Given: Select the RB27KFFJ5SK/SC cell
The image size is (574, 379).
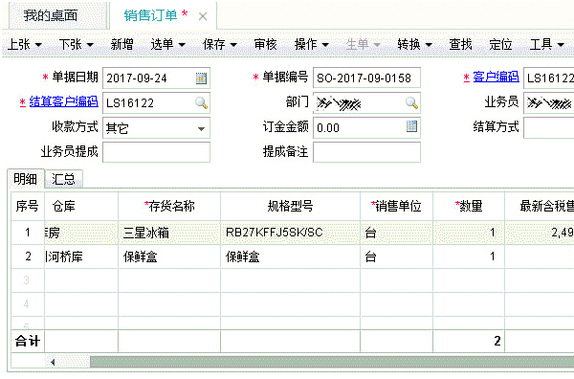Looking at the screenshot, I should [290, 233].
